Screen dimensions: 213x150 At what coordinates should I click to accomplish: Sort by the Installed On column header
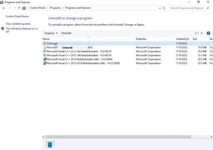(x=183, y=39)
